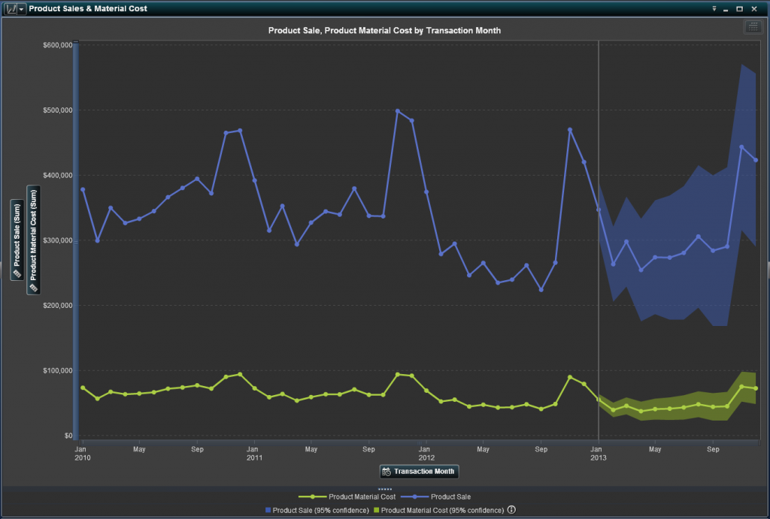Expand the dropdown arrow beside chart type icon
The width and height of the screenshot is (770, 519).
[x=22, y=8]
